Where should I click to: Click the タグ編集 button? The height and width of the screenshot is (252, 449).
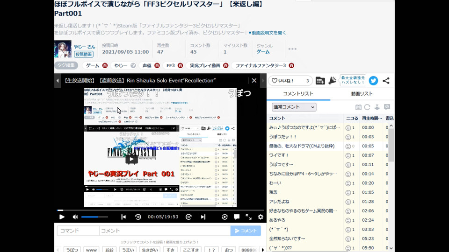[x=66, y=65]
